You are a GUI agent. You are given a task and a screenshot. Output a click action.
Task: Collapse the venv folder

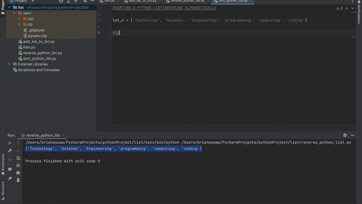coord(14,13)
